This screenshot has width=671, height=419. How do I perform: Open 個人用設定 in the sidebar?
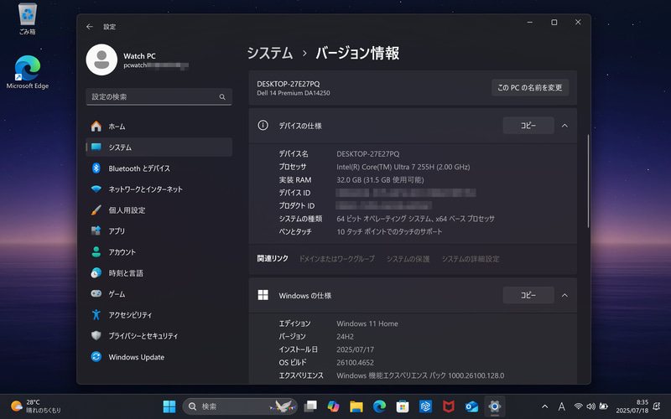click(159, 210)
